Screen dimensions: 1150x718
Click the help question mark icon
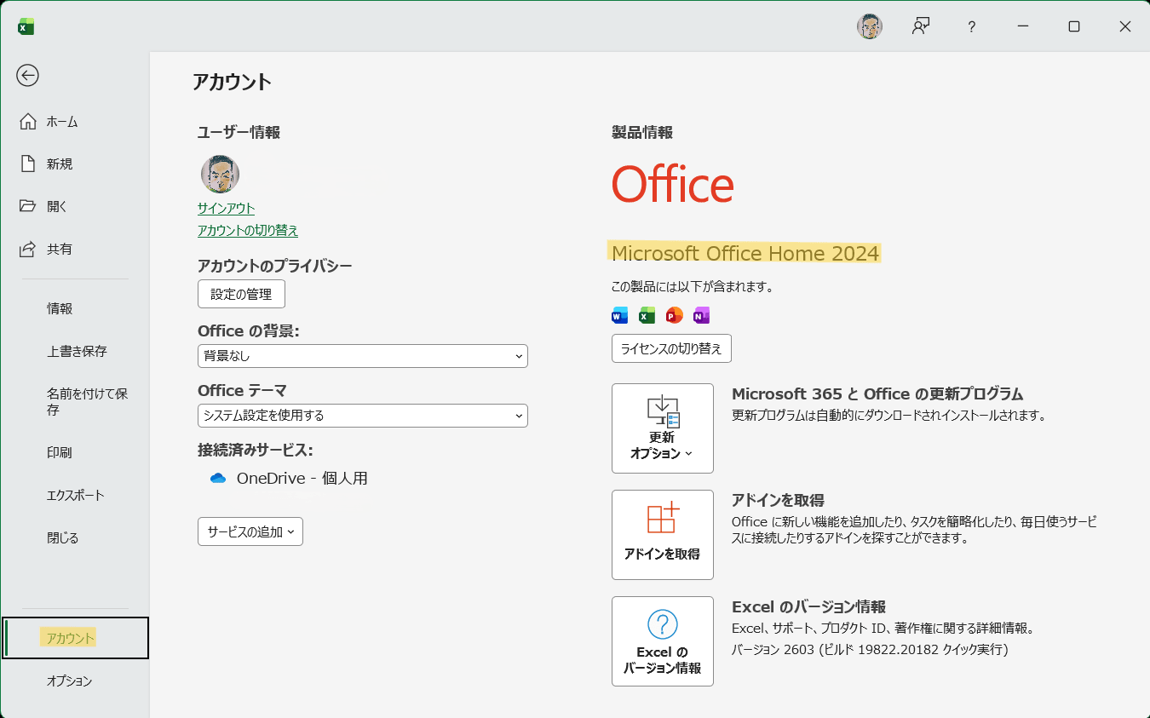971,26
